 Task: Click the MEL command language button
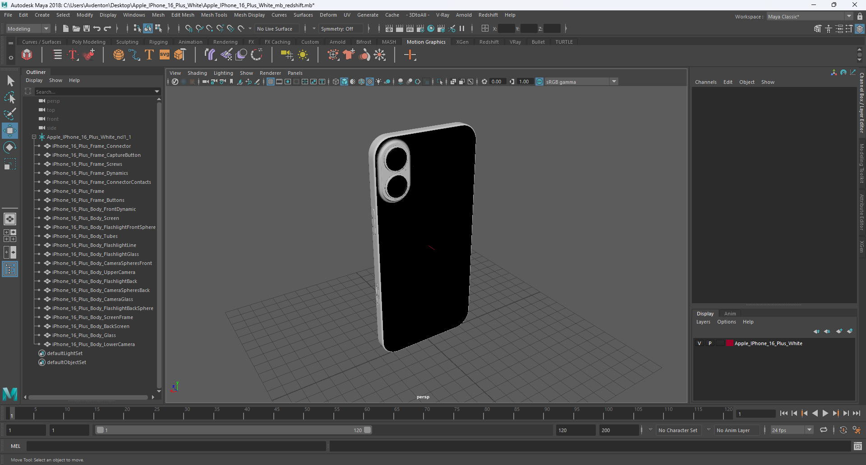pos(16,446)
